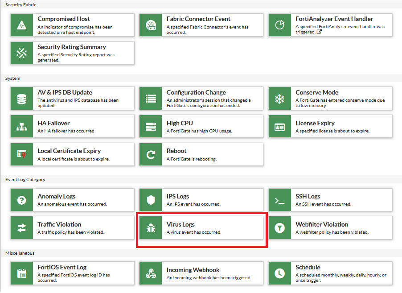Screen dimensions: 402x293
Task: Click the SSH Logs terminal prompt icon
Action: coord(280,200)
